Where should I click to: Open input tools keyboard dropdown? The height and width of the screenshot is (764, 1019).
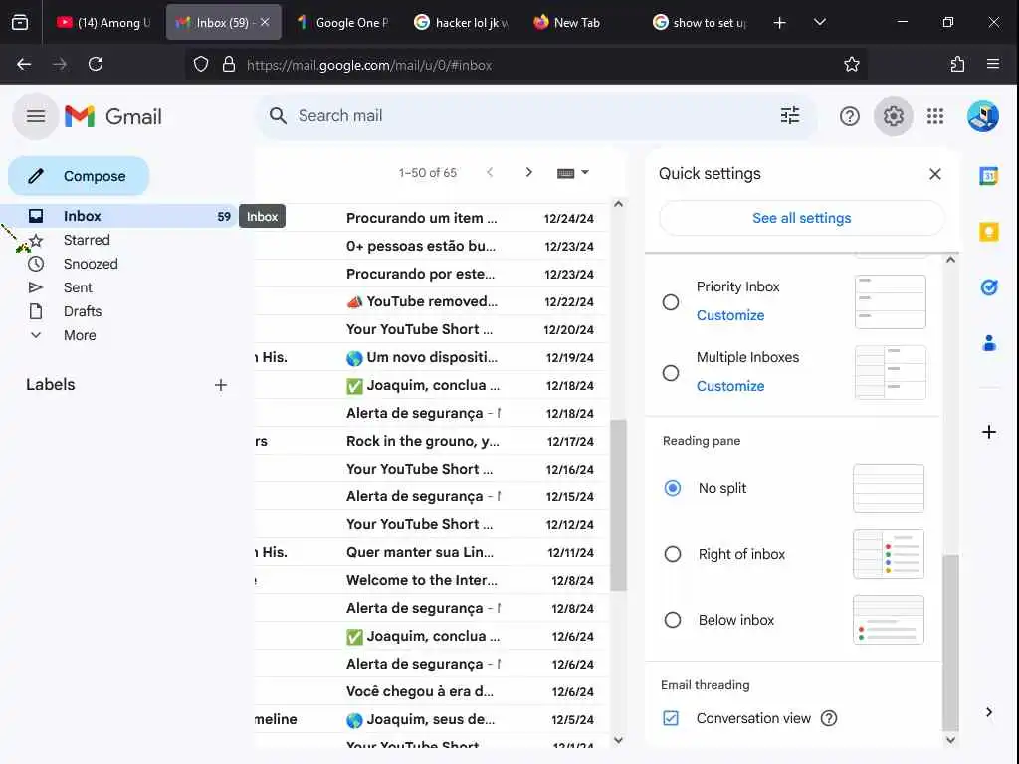[573, 173]
